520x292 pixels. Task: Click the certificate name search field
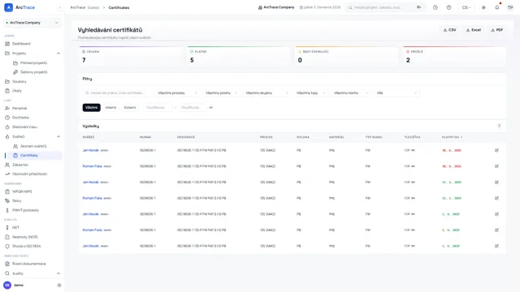(118, 93)
